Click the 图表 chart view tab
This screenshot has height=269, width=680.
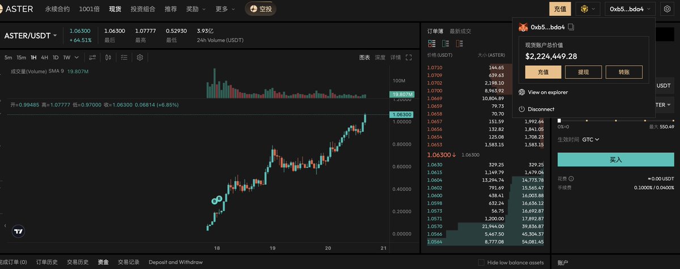tap(364, 57)
